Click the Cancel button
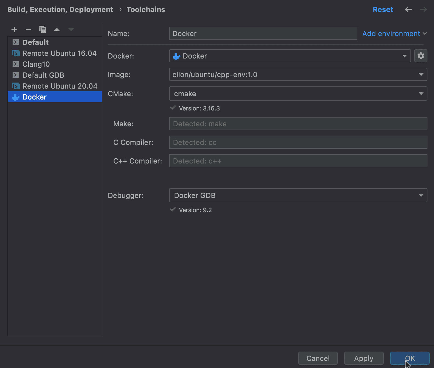This screenshot has width=434, height=368. [x=318, y=358]
